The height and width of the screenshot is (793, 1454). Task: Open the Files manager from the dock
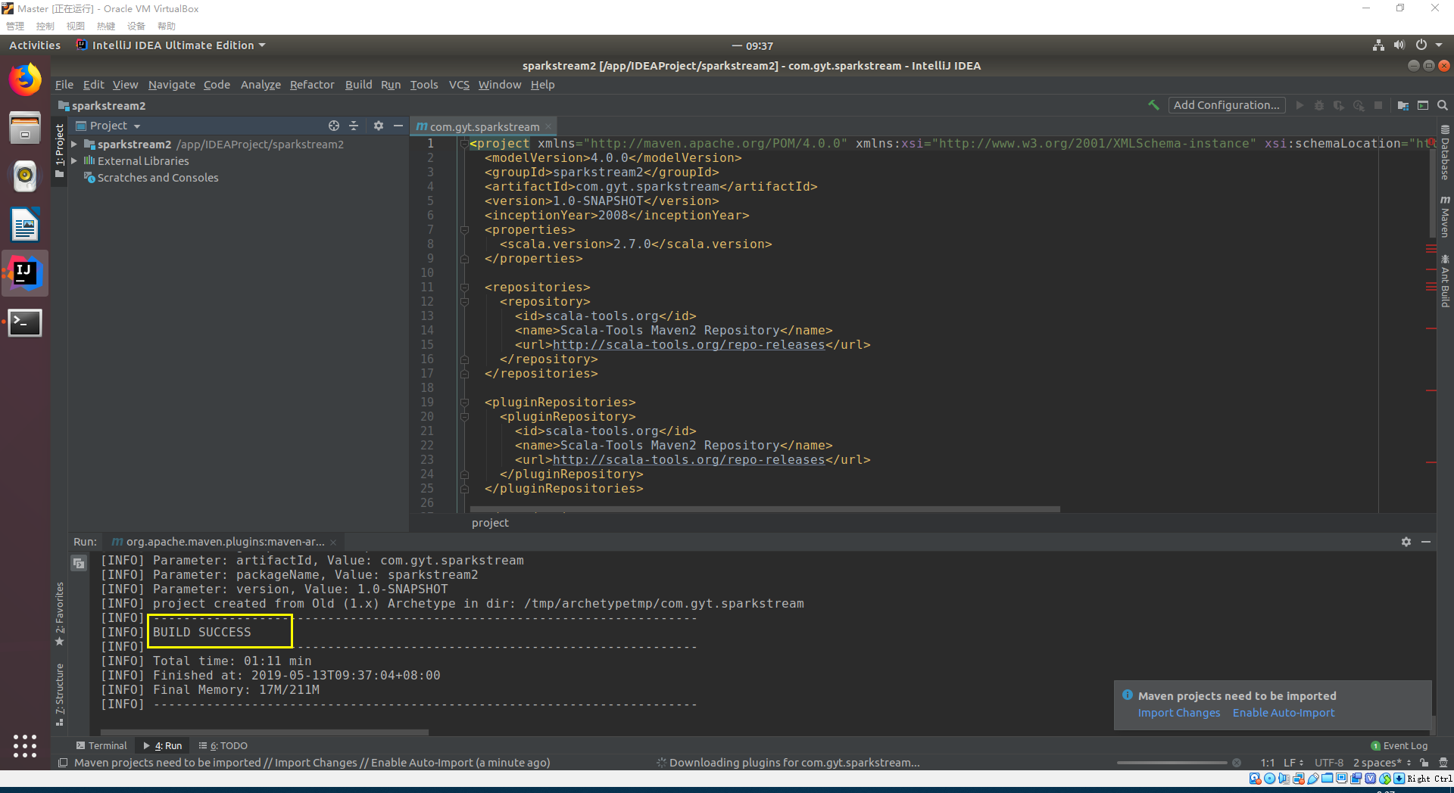pos(25,128)
